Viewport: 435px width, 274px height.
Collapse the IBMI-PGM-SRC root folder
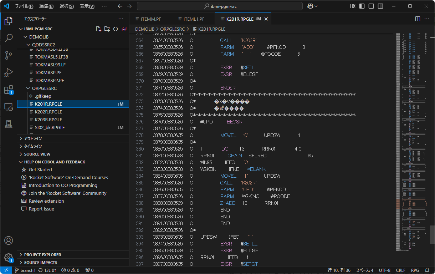click(73, 29)
